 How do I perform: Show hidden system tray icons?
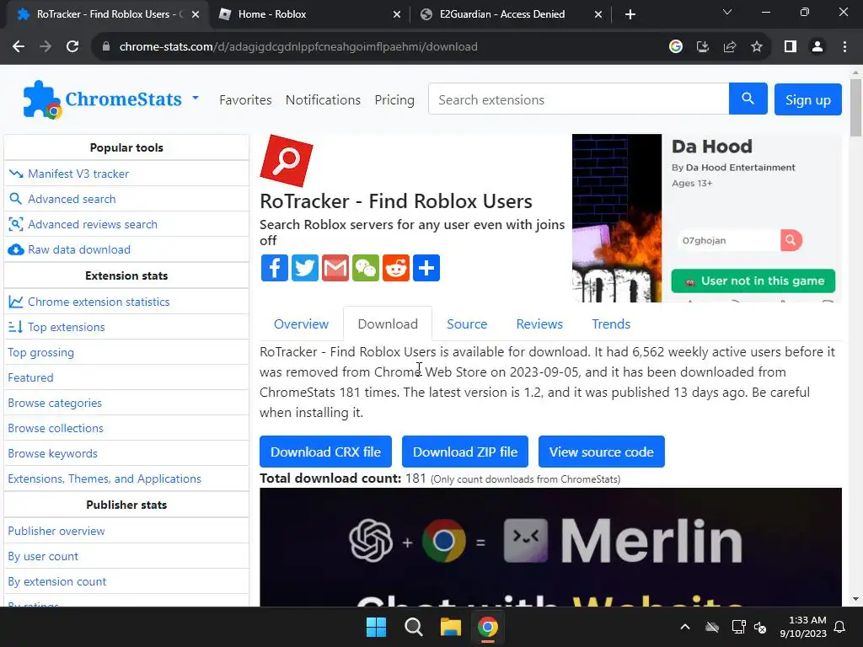point(684,627)
